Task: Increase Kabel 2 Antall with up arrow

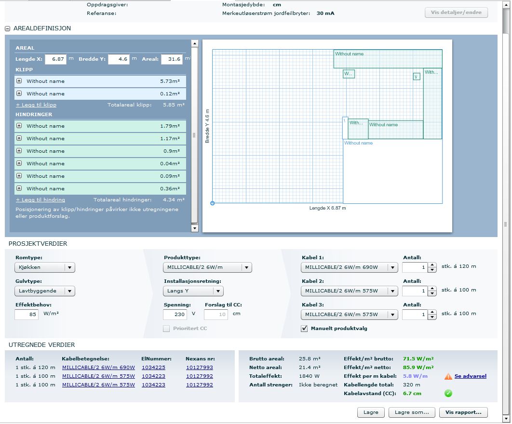Action: pos(432,288)
